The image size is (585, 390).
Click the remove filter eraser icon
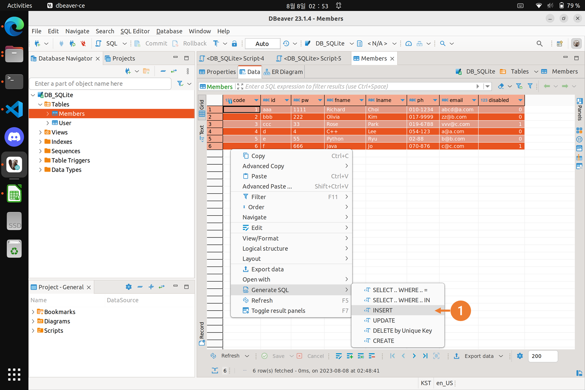501,86
